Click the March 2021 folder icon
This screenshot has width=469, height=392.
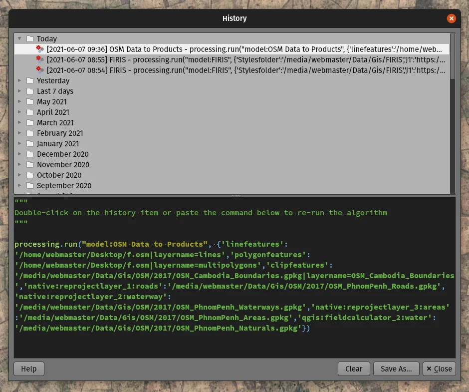[30, 123]
